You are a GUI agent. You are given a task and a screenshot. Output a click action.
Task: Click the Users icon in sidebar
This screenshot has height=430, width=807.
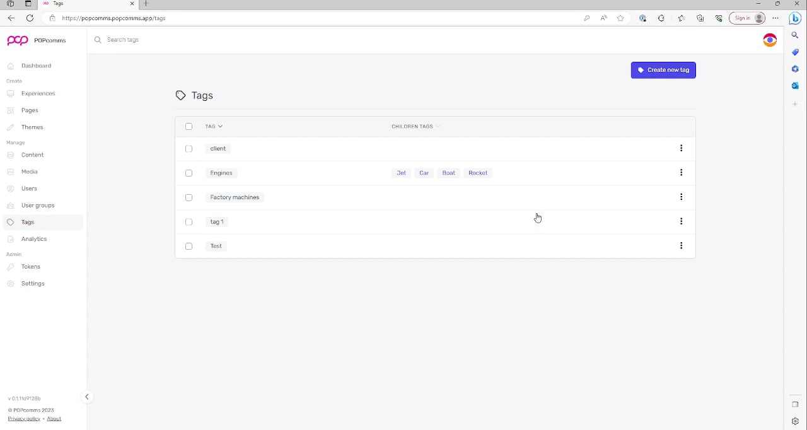pos(11,189)
